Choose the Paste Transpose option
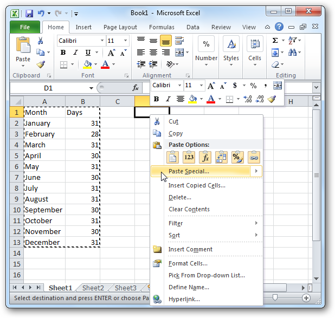 click(x=221, y=157)
